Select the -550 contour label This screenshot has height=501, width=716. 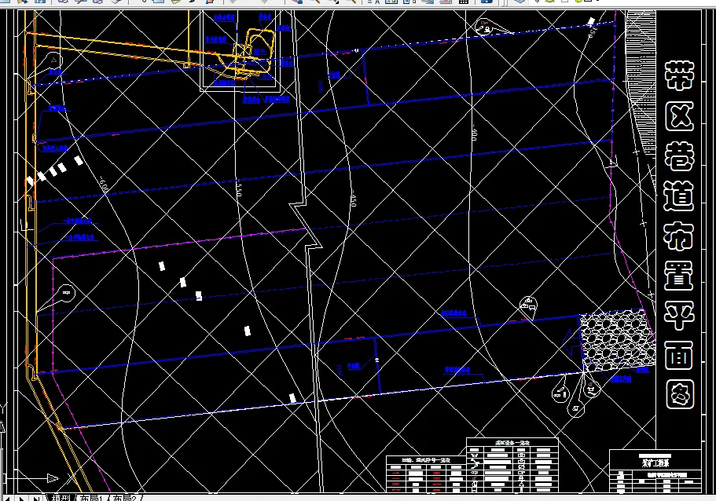point(238,188)
